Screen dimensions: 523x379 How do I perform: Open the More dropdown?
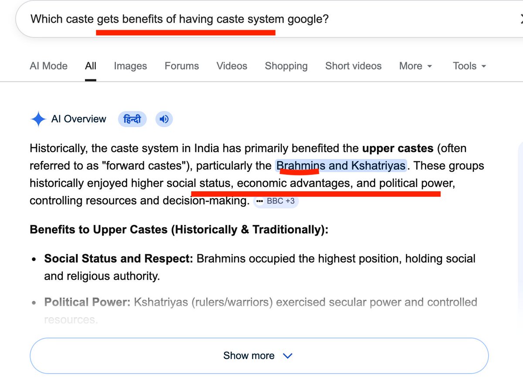click(x=414, y=66)
